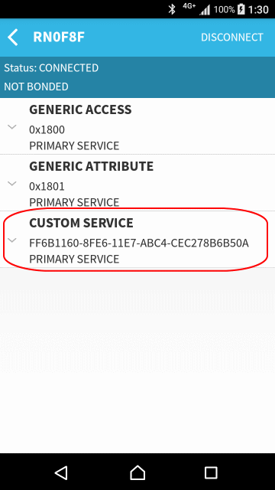The height and width of the screenshot is (490, 275).
Task: Tap the Android Back triangle icon
Action: pyautogui.click(x=61, y=472)
